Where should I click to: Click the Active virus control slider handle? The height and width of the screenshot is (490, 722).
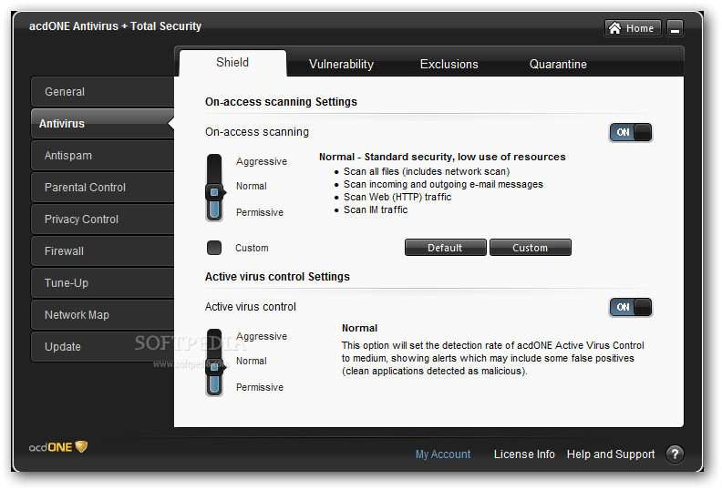point(214,367)
